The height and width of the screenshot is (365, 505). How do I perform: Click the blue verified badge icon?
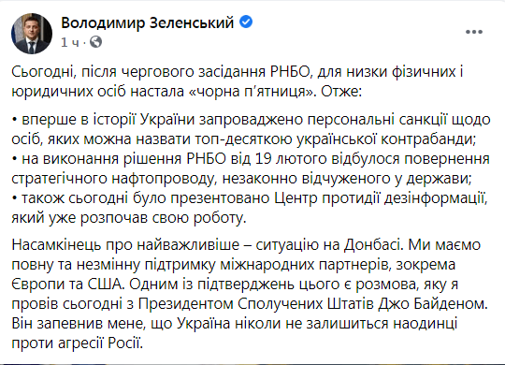click(x=246, y=22)
